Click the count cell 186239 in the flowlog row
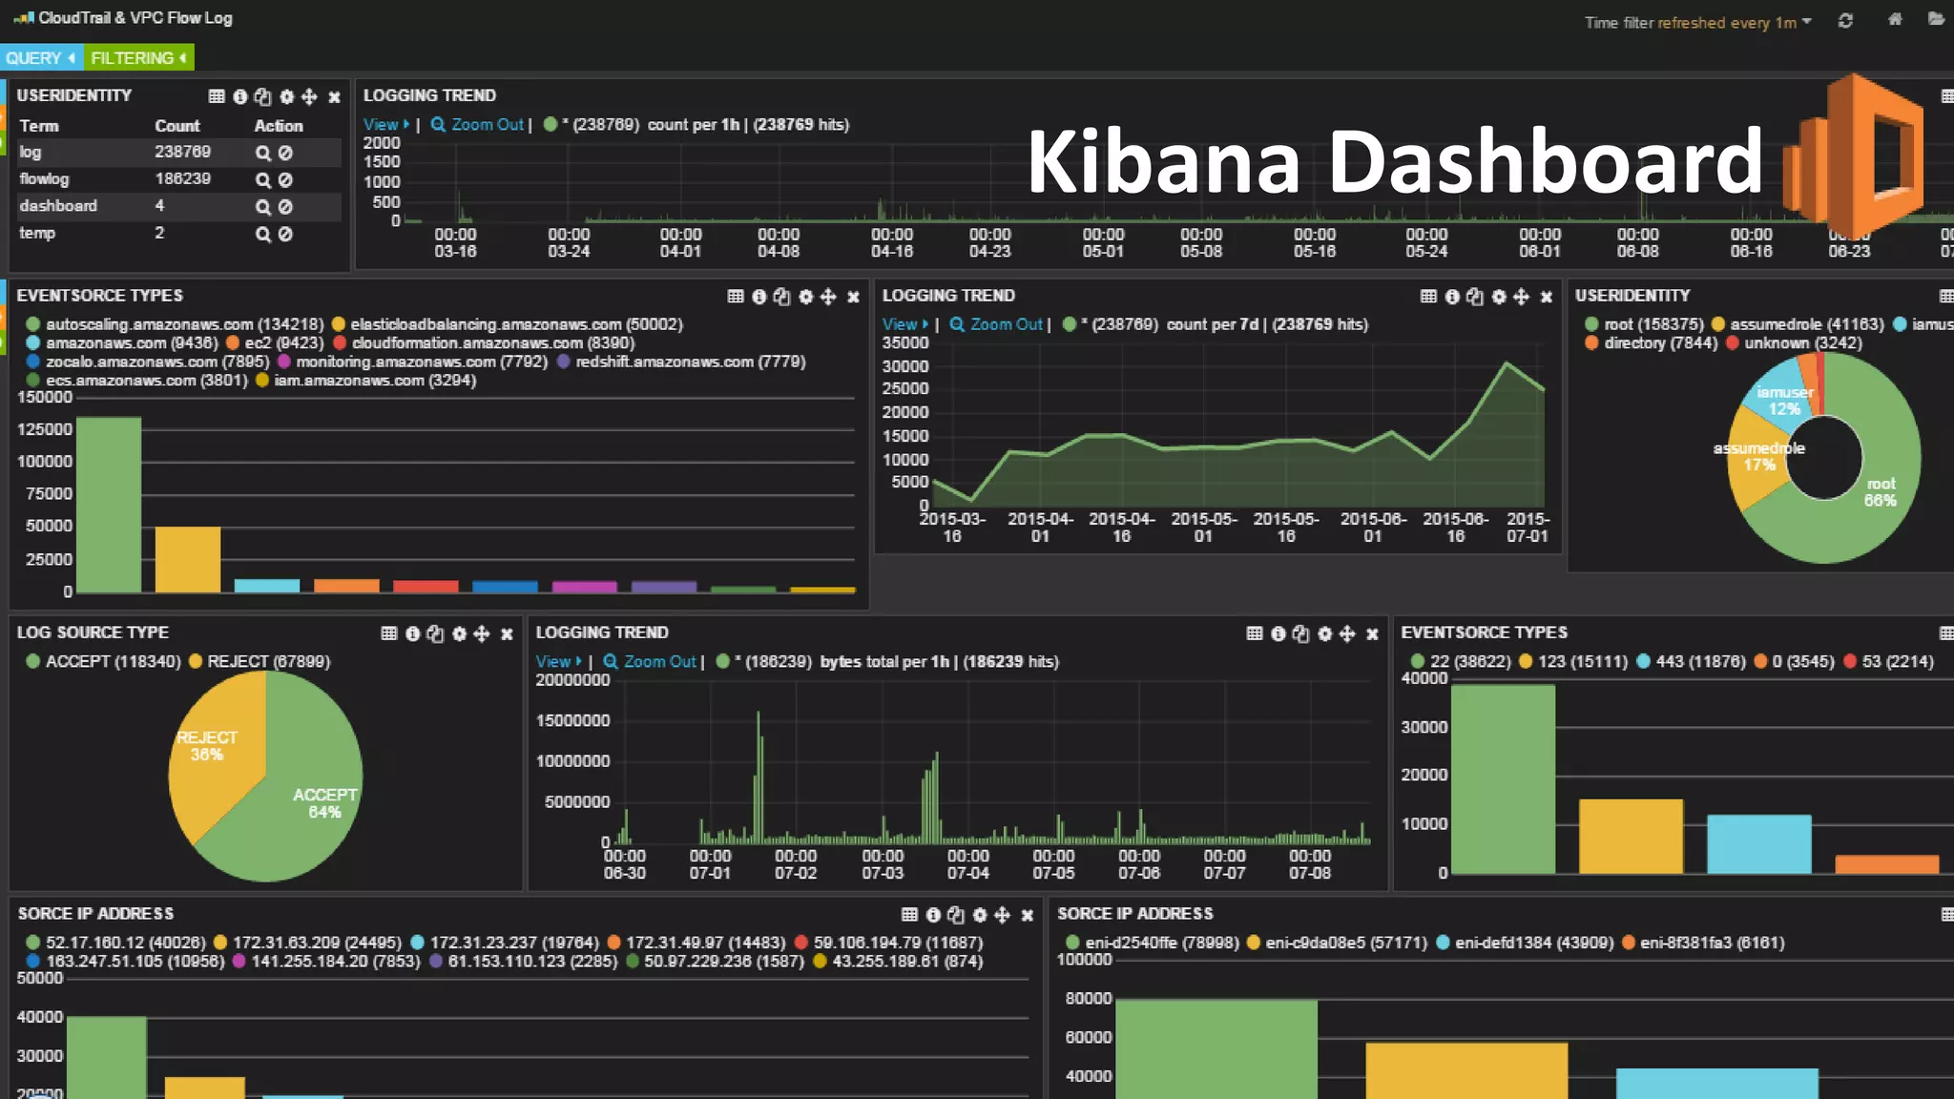The width and height of the screenshot is (1954, 1099). point(182,178)
